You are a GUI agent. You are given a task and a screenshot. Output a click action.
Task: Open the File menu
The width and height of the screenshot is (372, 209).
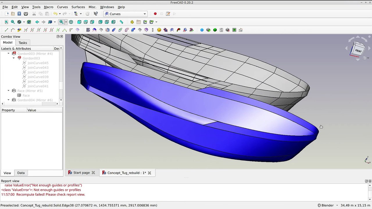coord(5,7)
